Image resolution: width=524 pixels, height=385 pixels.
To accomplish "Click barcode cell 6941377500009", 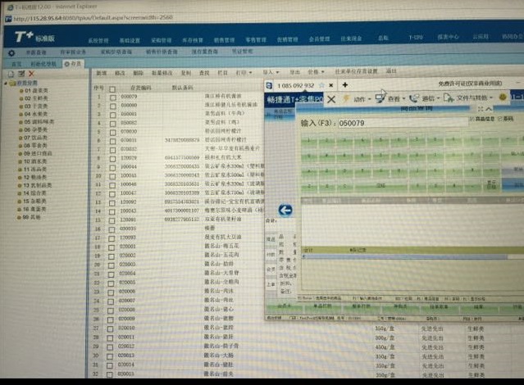I will 182,157.
